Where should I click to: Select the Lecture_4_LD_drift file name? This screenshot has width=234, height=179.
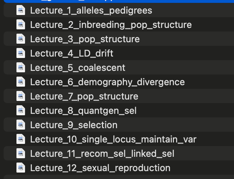[72, 53]
